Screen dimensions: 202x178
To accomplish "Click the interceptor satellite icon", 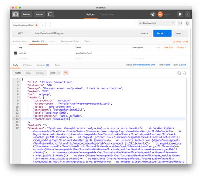I will [153, 14].
